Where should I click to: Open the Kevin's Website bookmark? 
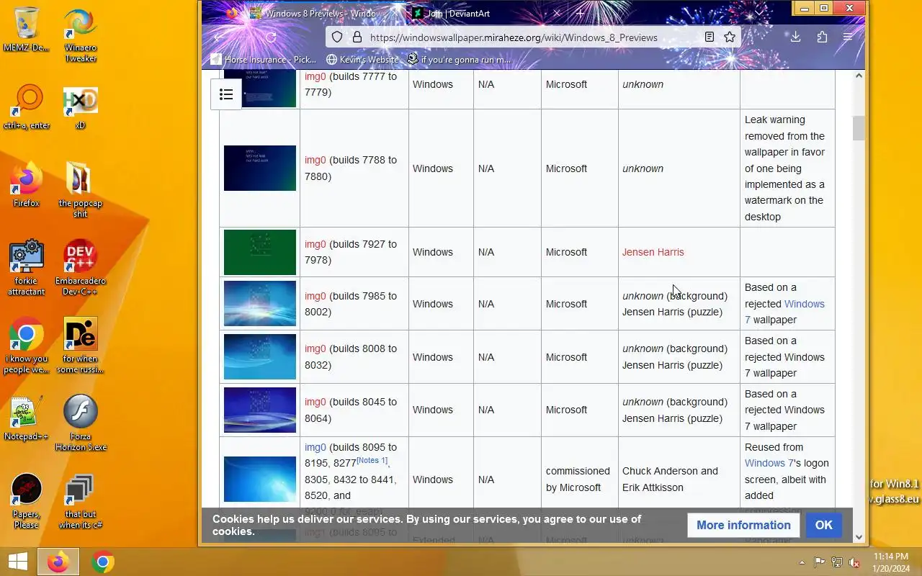coord(362,59)
